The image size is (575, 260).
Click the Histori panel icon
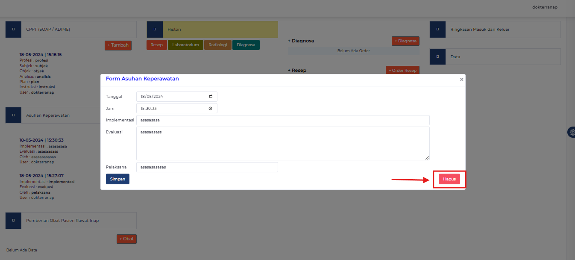[155, 29]
